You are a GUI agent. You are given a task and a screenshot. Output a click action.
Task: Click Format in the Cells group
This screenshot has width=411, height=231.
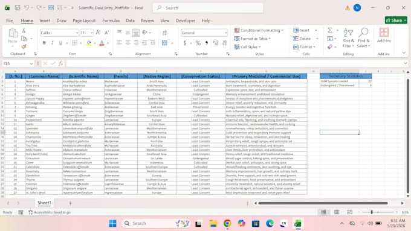click(304, 47)
